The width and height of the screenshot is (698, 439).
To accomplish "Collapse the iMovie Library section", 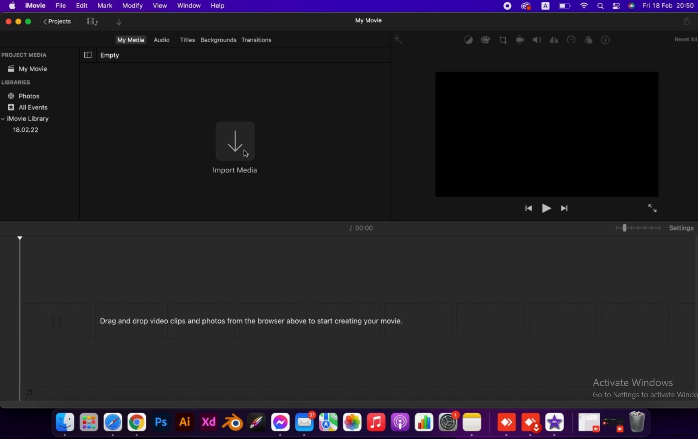I will (x=3, y=119).
